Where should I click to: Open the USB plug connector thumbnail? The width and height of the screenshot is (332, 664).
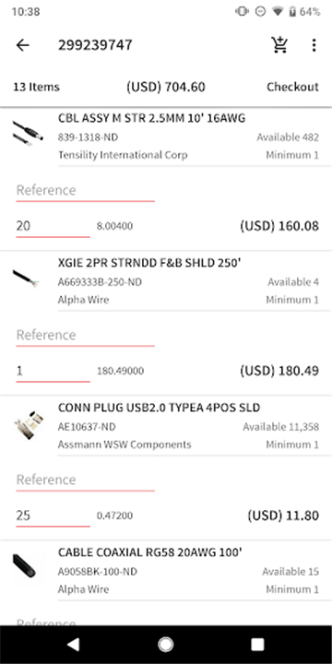[x=28, y=424]
